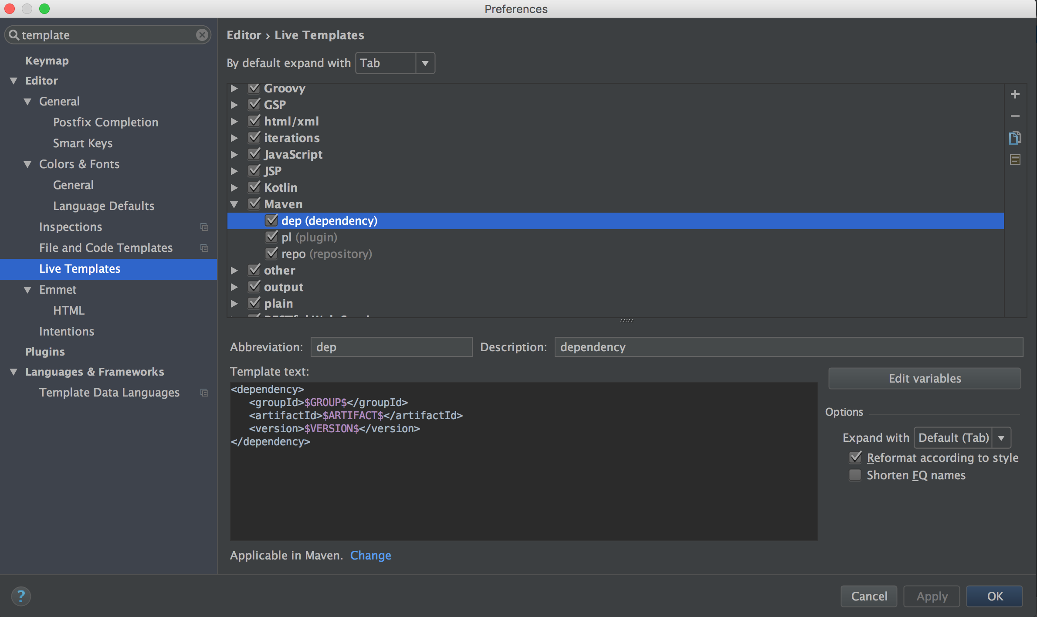
Task: Enable Shorten FQ names option
Action: click(x=855, y=475)
